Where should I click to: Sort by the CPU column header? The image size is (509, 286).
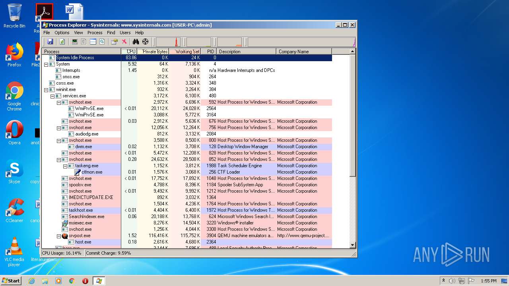click(x=129, y=51)
